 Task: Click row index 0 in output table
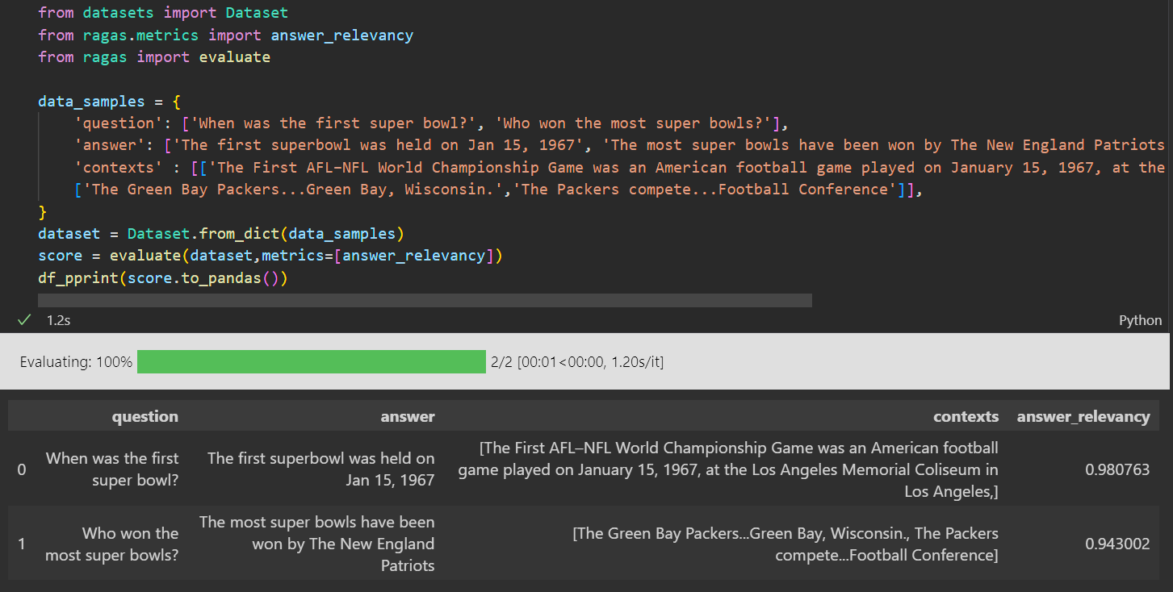[22, 469]
